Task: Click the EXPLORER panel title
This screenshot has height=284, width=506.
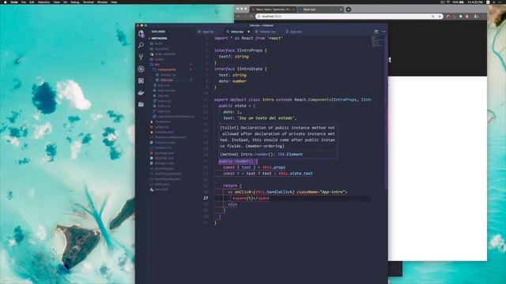Action: (x=158, y=32)
